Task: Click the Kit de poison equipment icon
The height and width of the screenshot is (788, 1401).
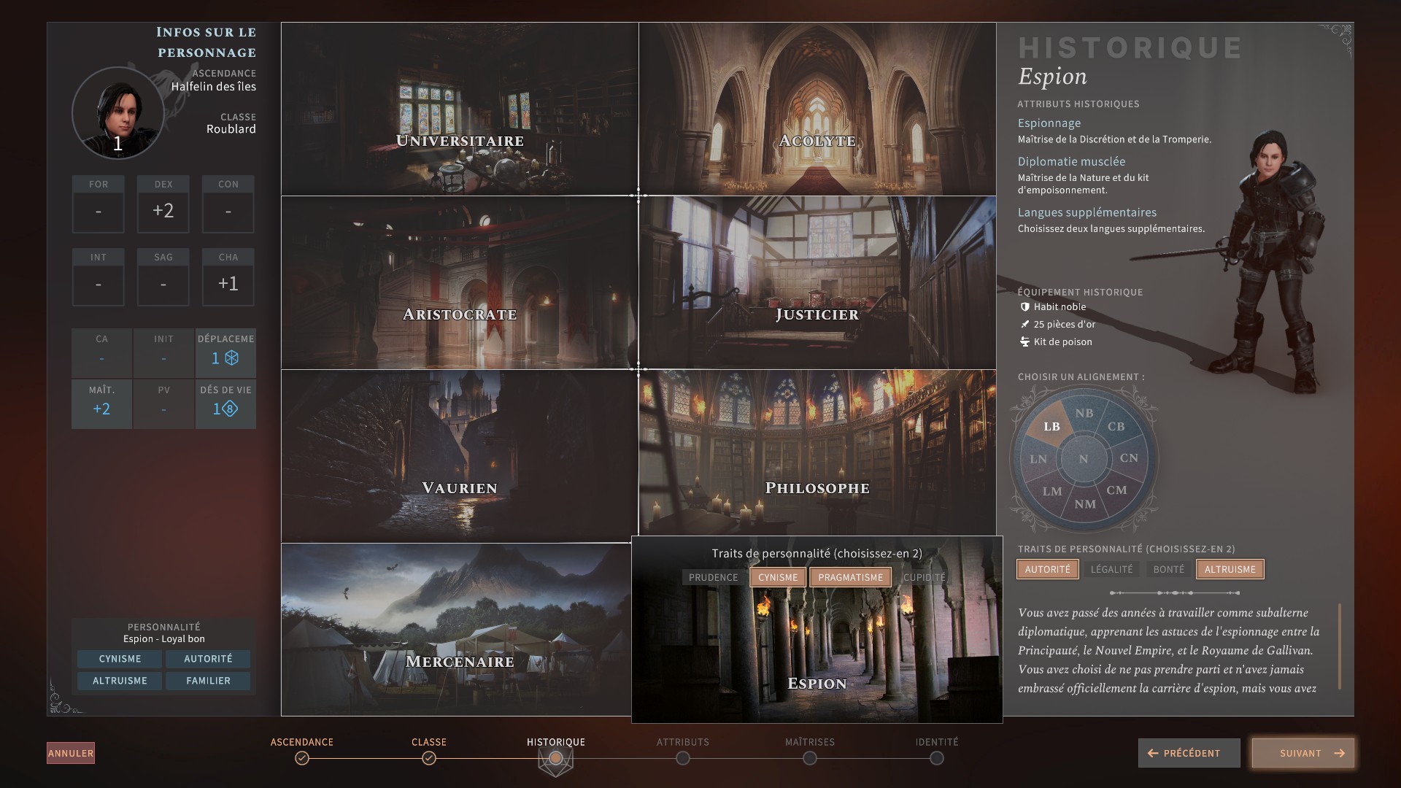Action: point(1024,342)
